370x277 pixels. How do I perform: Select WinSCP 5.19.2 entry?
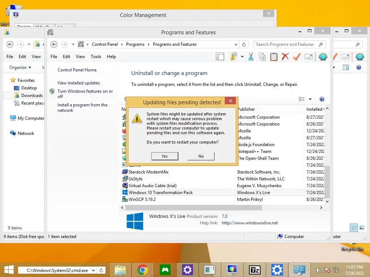[142, 199]
